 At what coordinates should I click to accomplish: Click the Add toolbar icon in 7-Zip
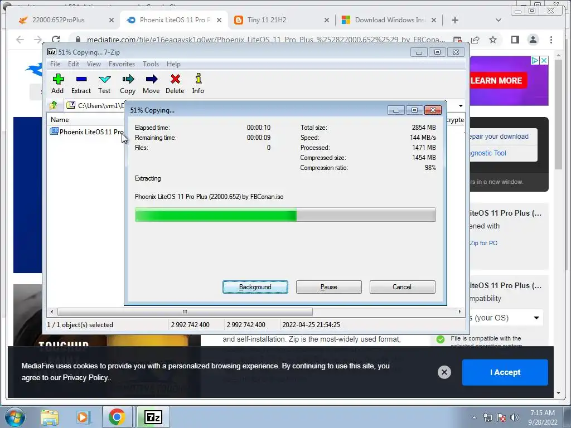coord(57,84)
